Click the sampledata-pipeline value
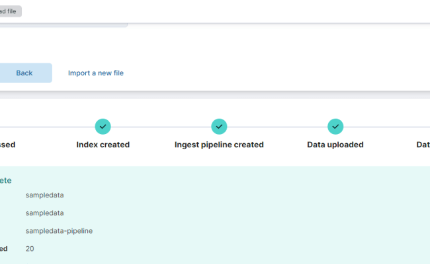 tap(59, 231)
